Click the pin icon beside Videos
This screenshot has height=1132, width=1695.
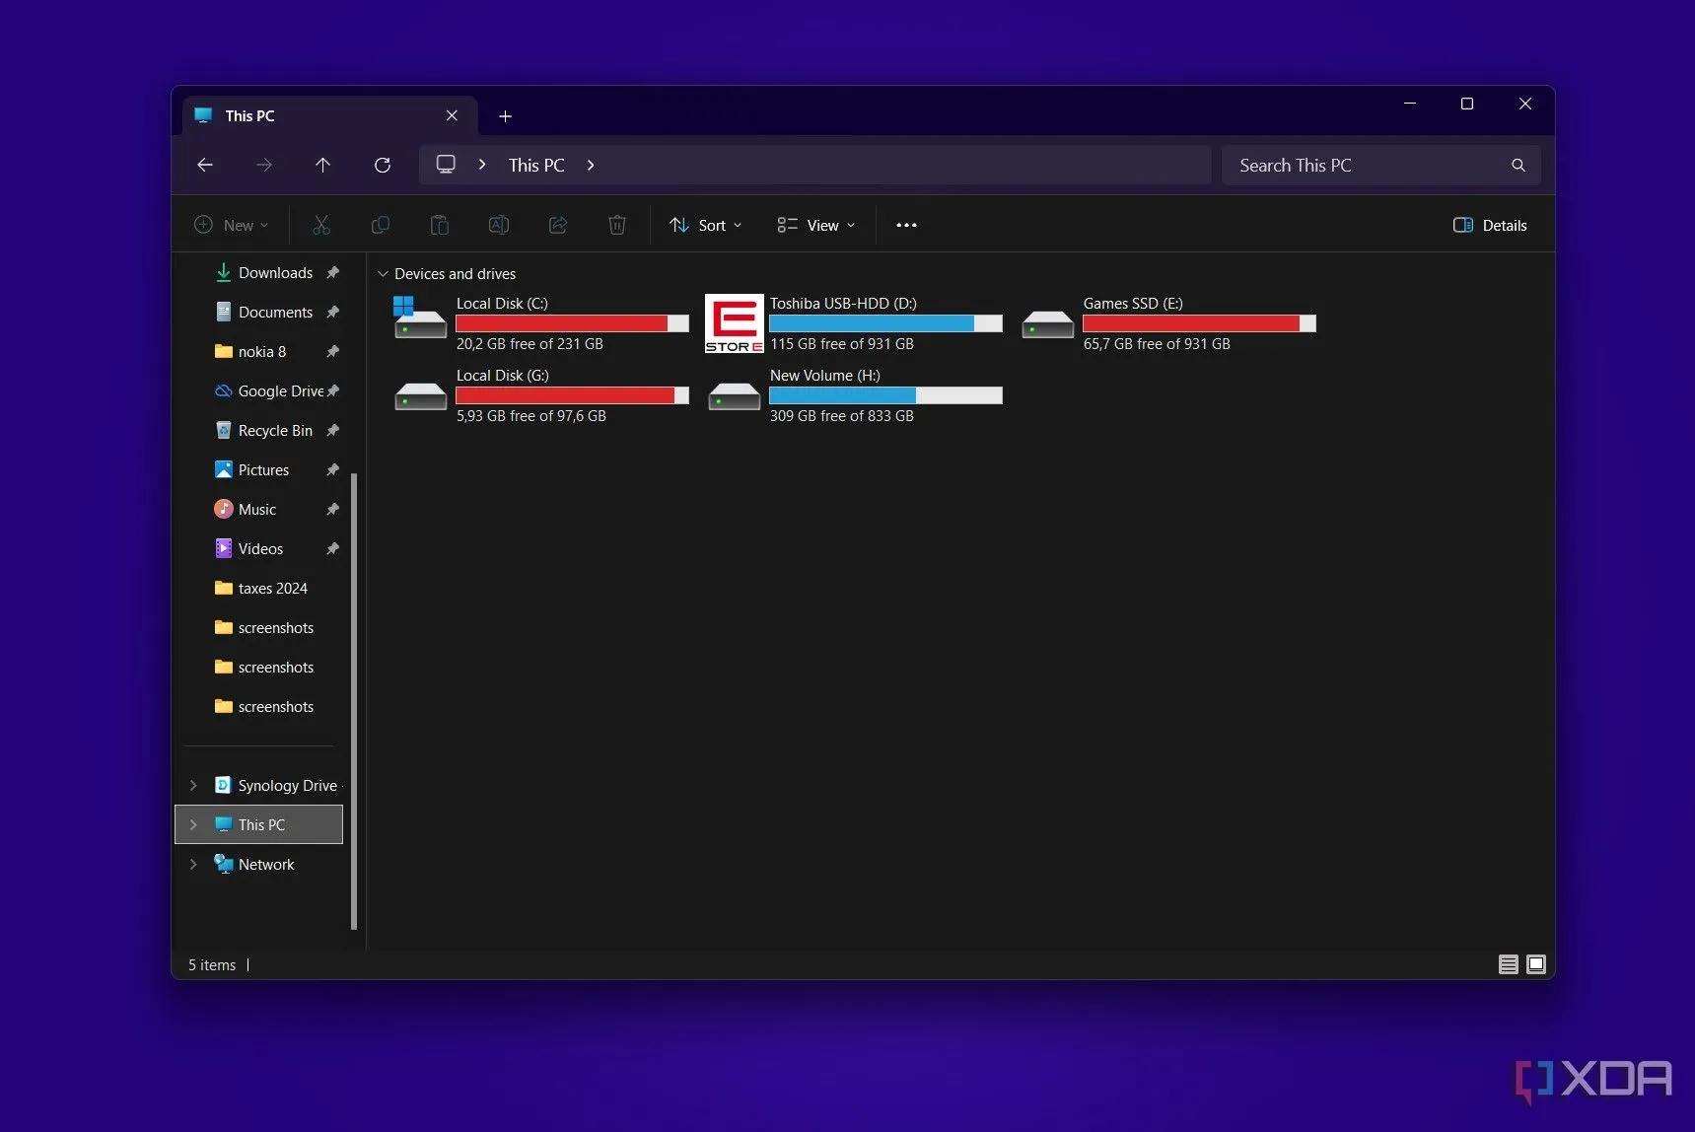click(x=333, y=548)
